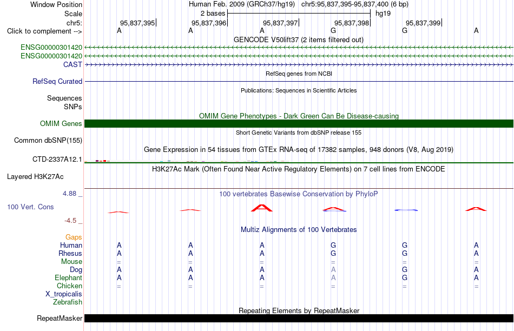Select the Elephant species label
This screenshot has width=514, height=331.
click(x=68, y=277)
